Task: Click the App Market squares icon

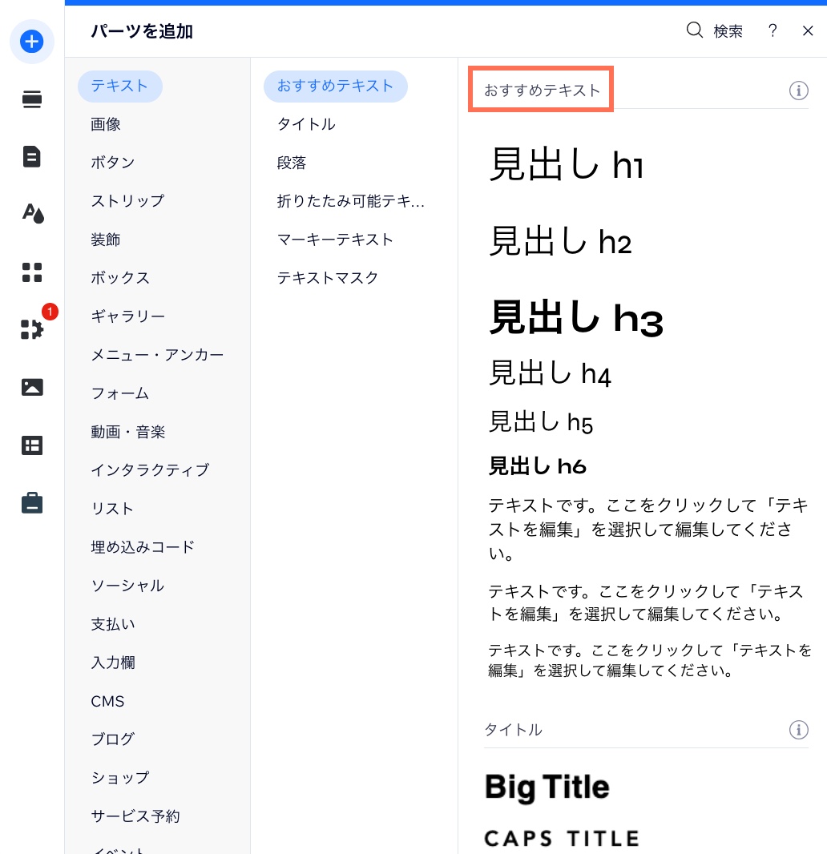Action: coord(31,272)
